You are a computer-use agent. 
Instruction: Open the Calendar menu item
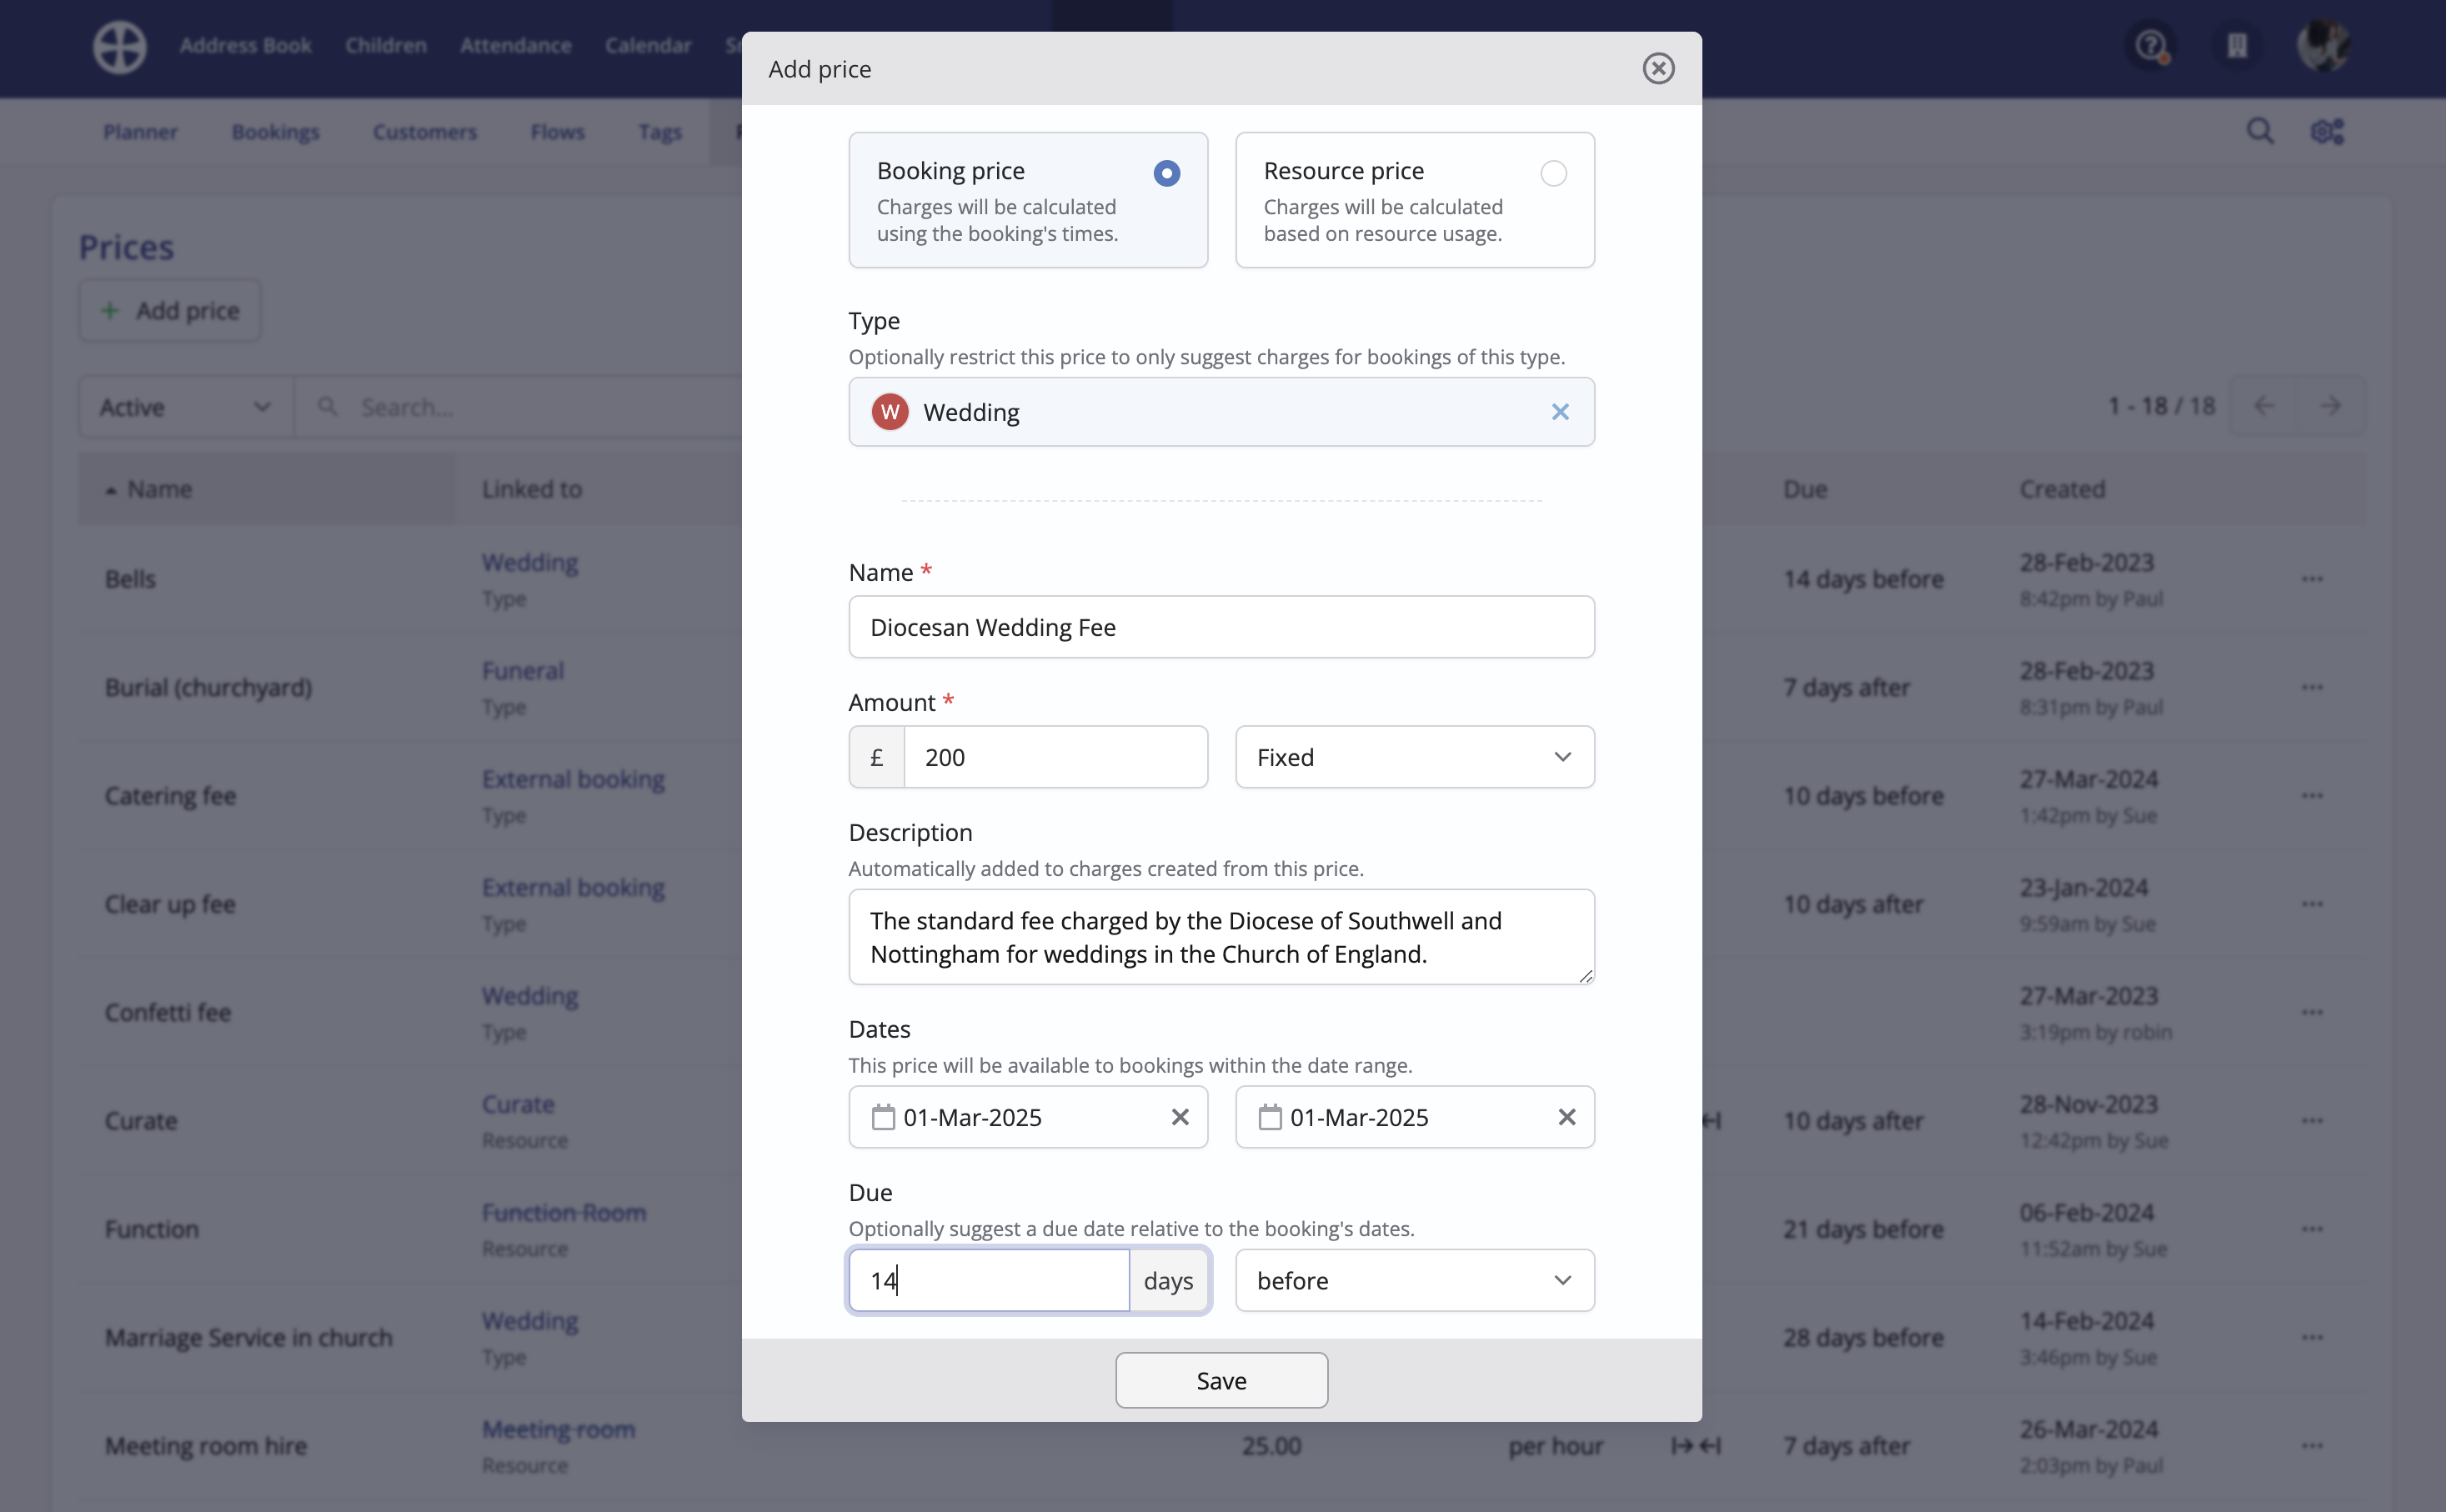click(x=648, y=45)
